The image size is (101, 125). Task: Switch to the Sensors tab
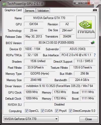[x=30, y=11]
